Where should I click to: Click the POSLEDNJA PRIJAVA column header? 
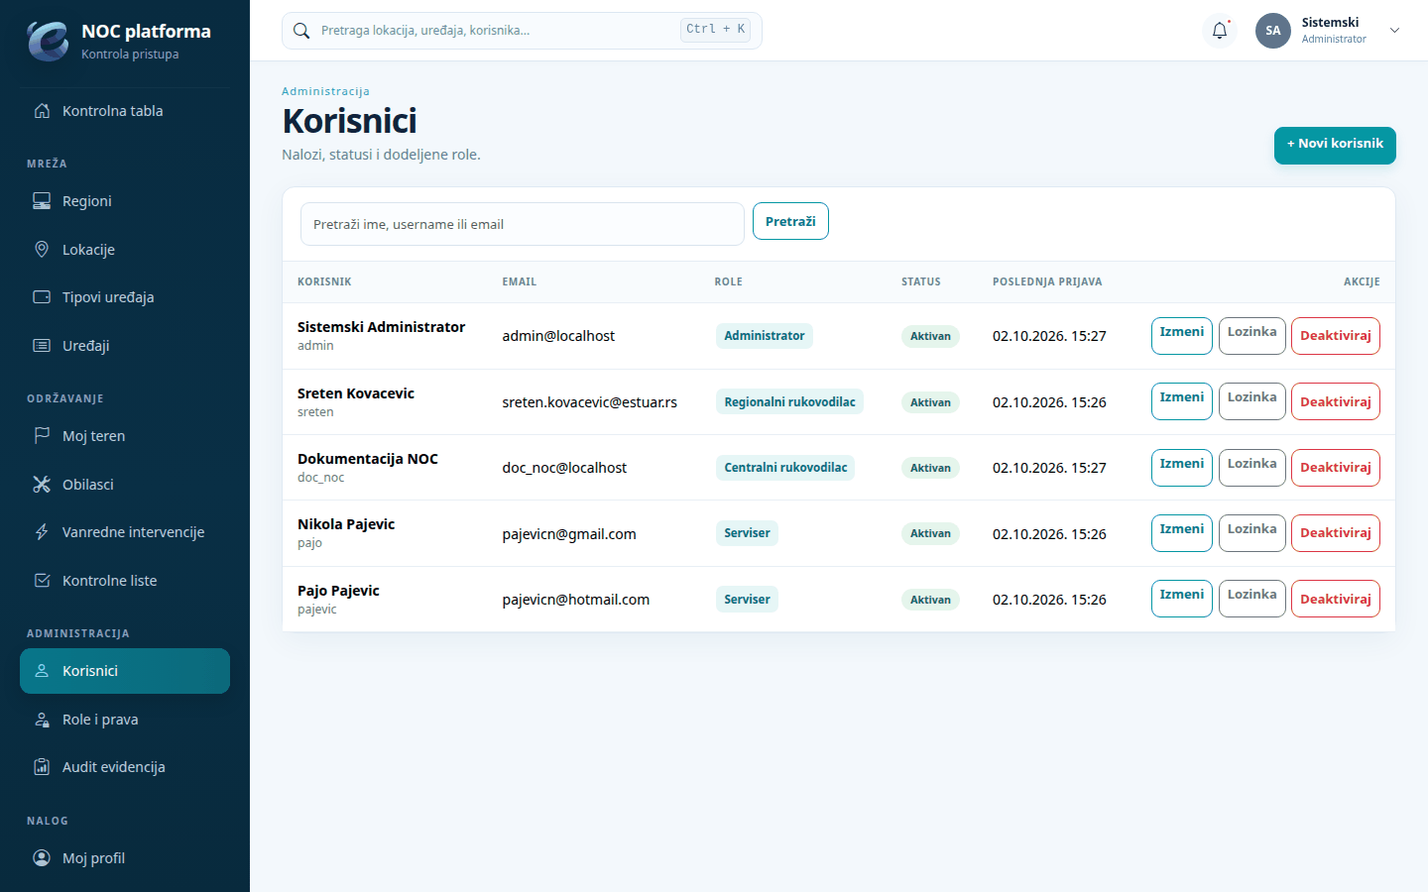pos(1047,281)
